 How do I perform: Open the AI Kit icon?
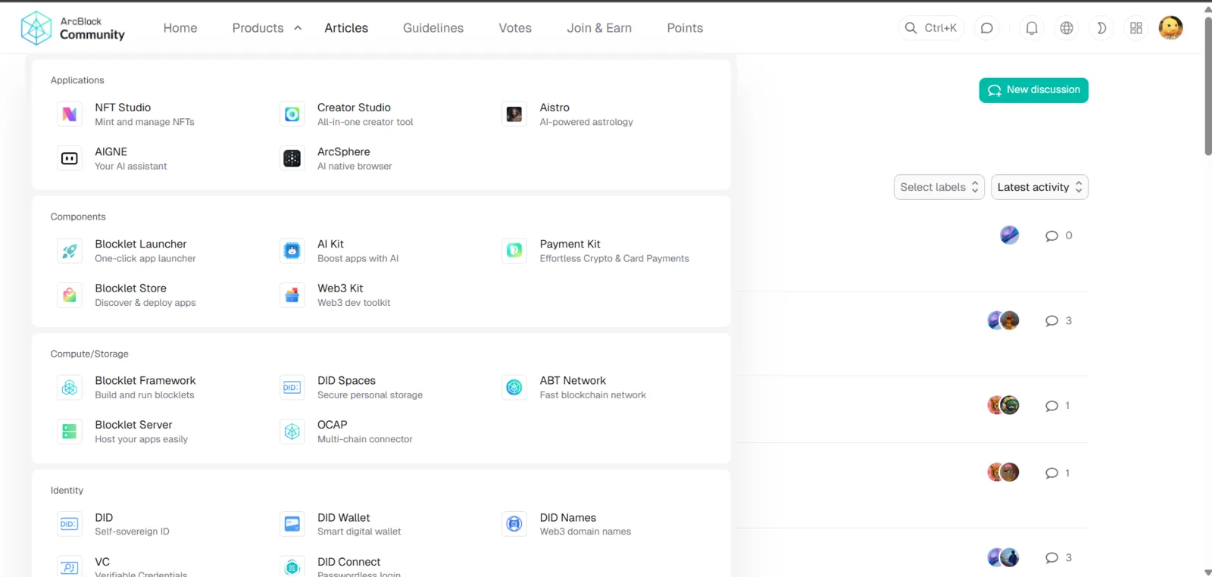click(292, 251)
